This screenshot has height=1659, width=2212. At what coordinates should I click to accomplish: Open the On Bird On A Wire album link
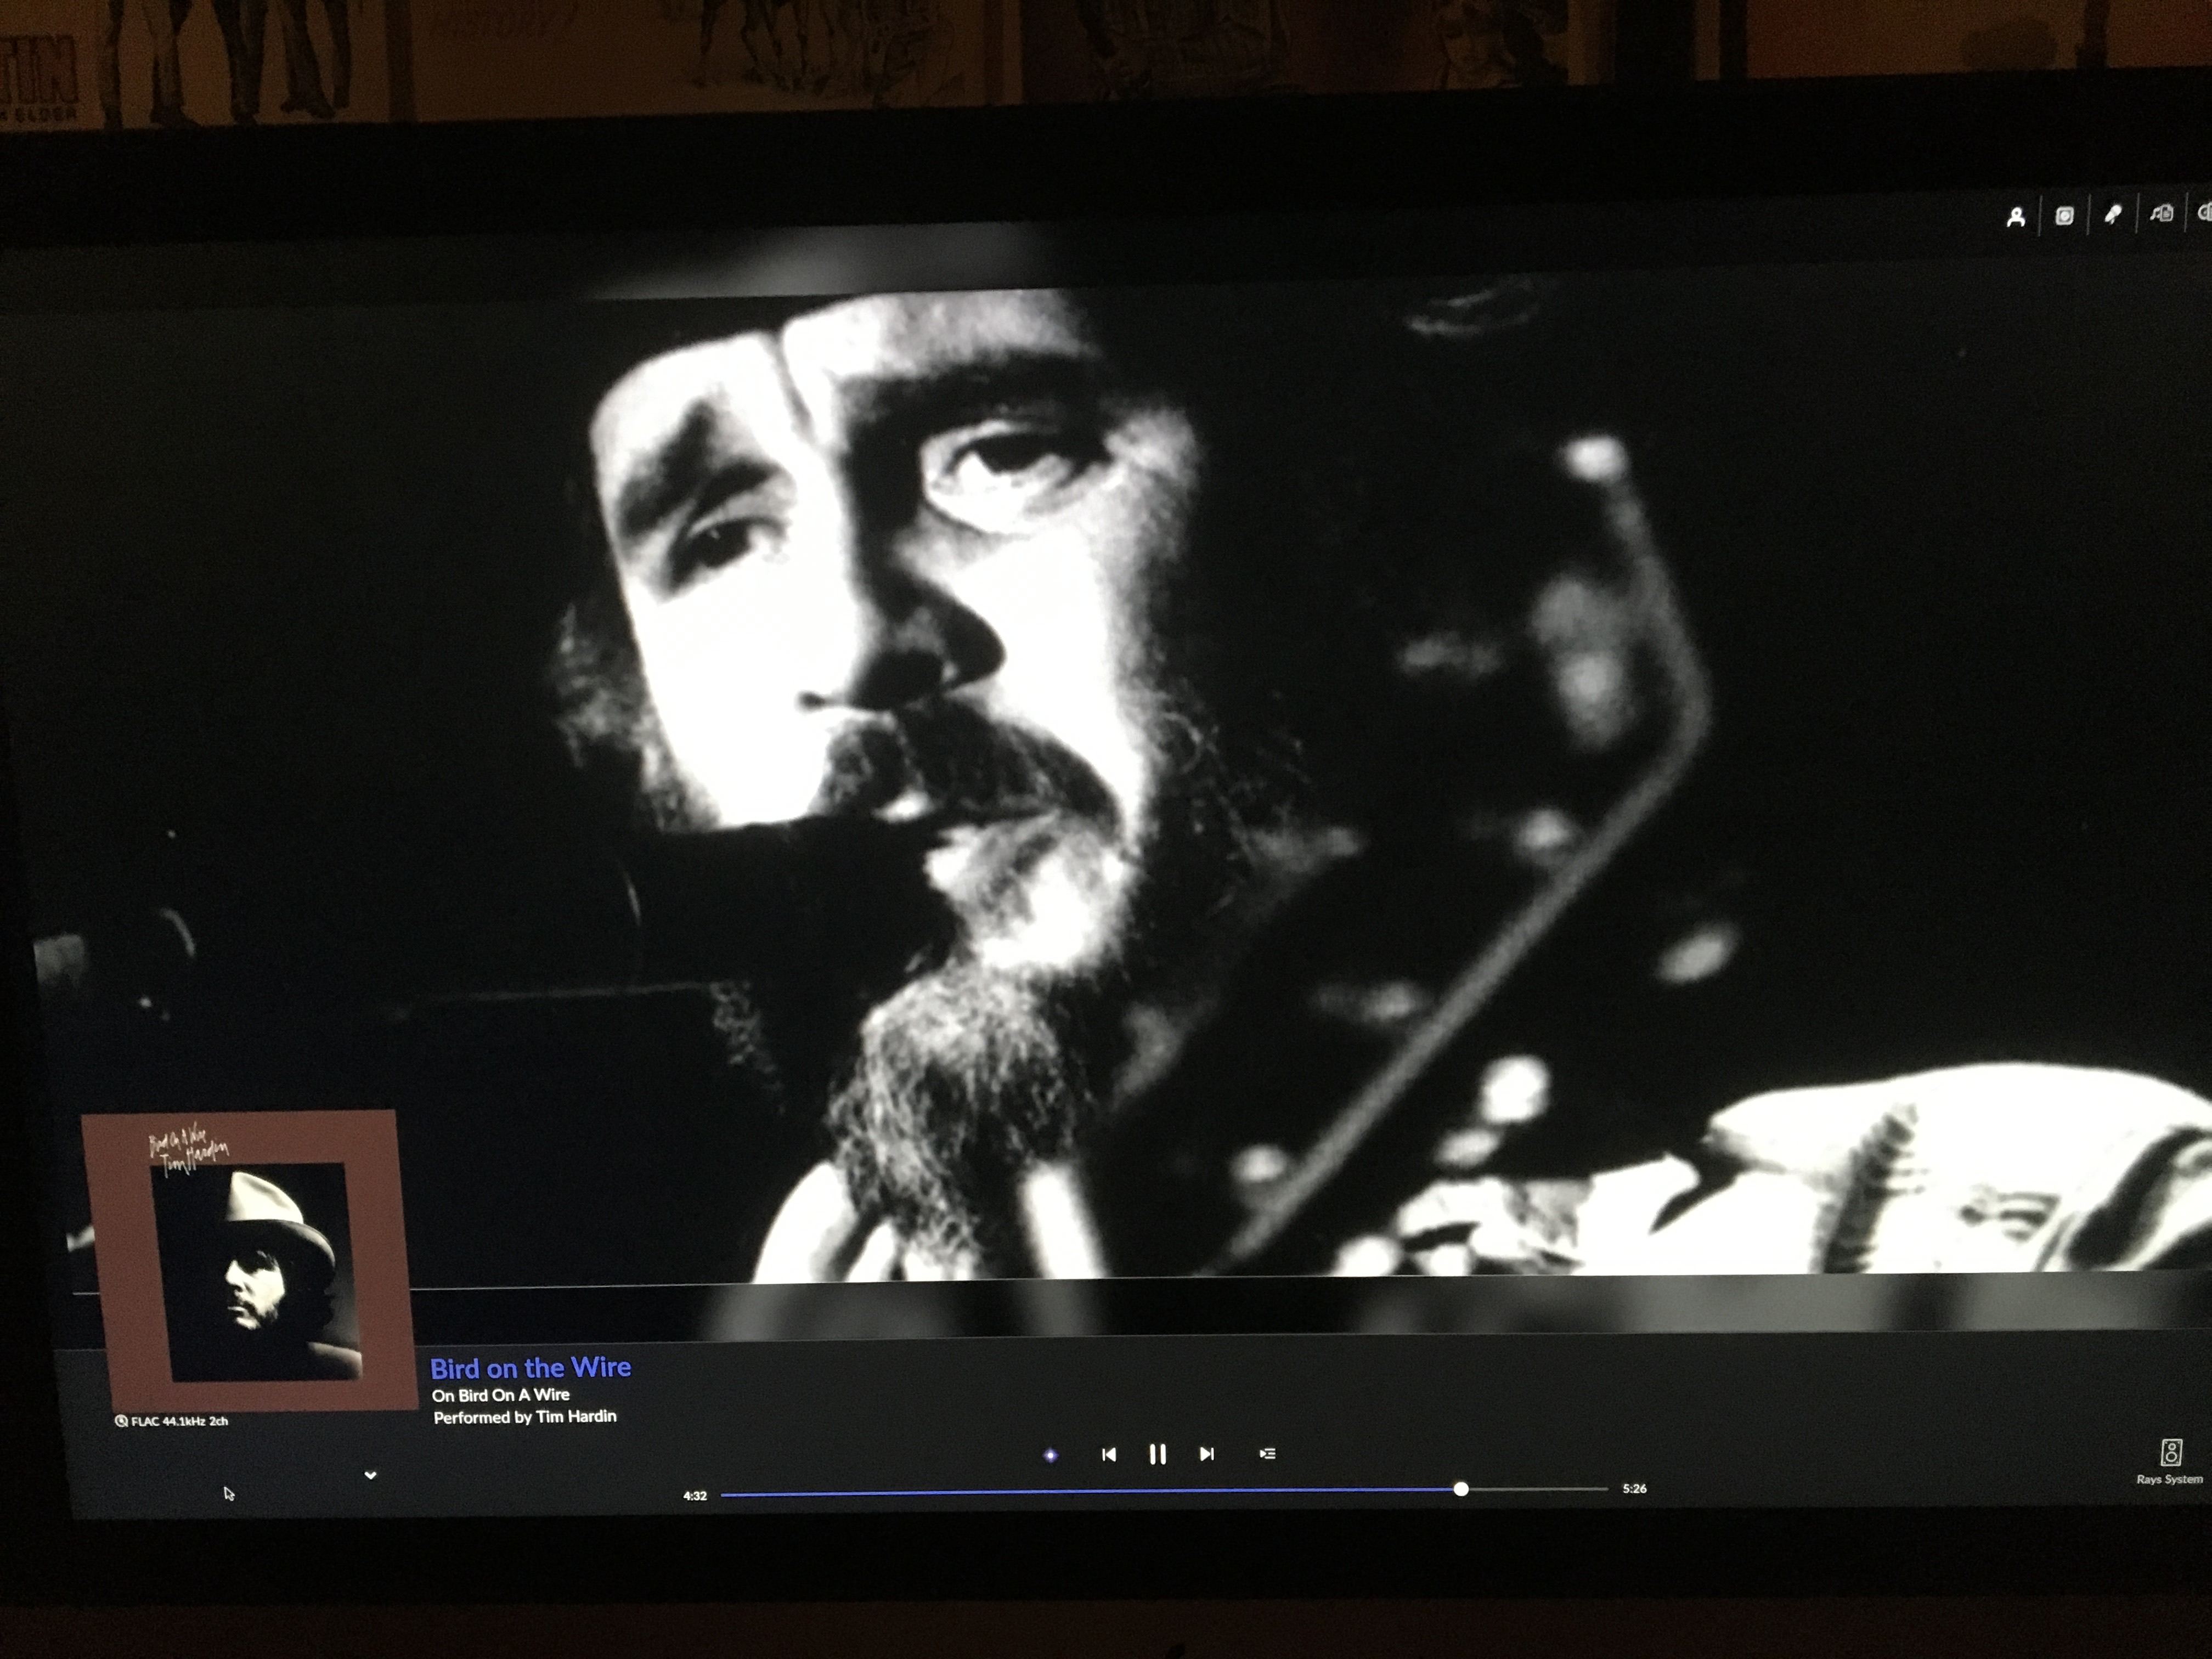501,1395
